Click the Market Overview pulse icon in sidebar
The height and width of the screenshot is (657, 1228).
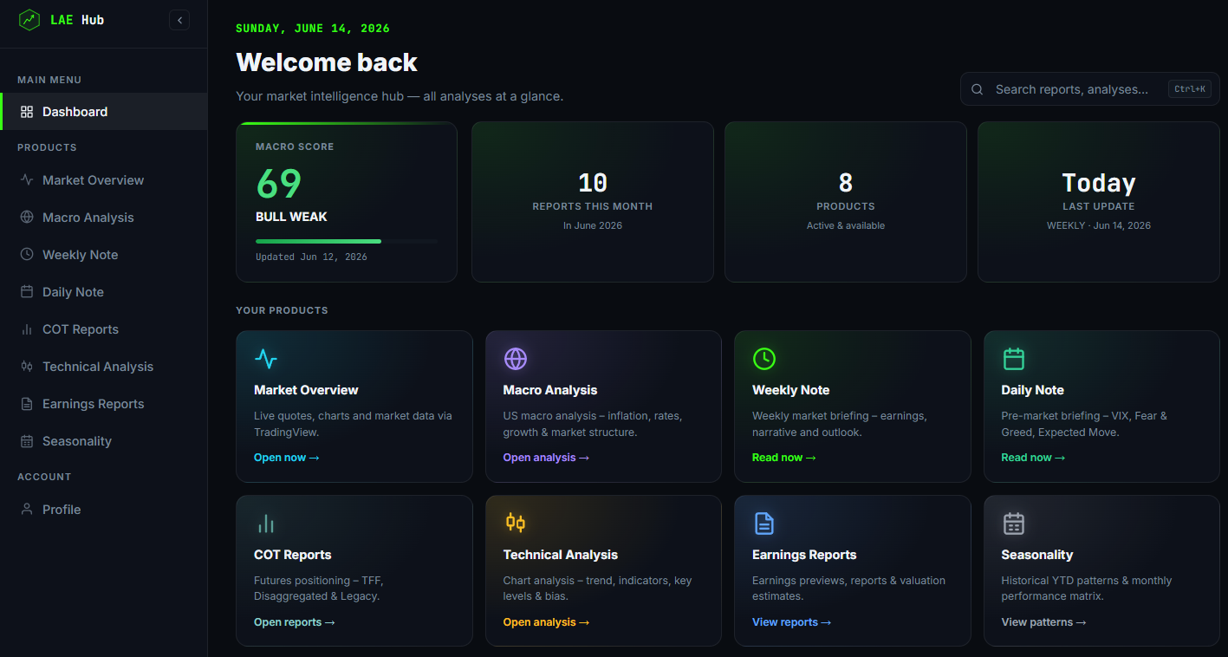27,180
